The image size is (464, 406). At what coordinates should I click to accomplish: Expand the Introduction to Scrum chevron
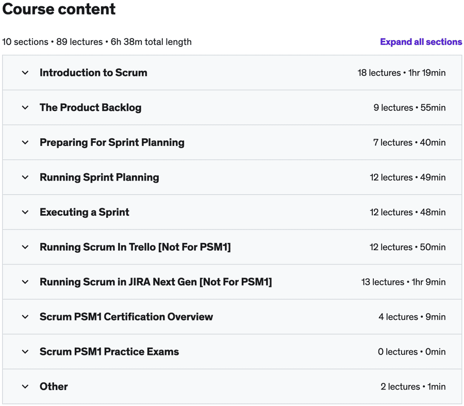(25, 73)
